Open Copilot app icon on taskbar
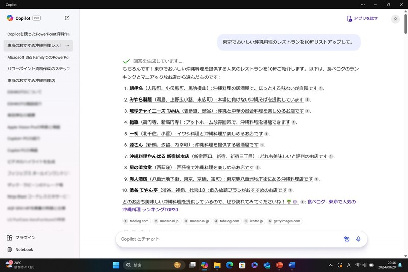 205,265
